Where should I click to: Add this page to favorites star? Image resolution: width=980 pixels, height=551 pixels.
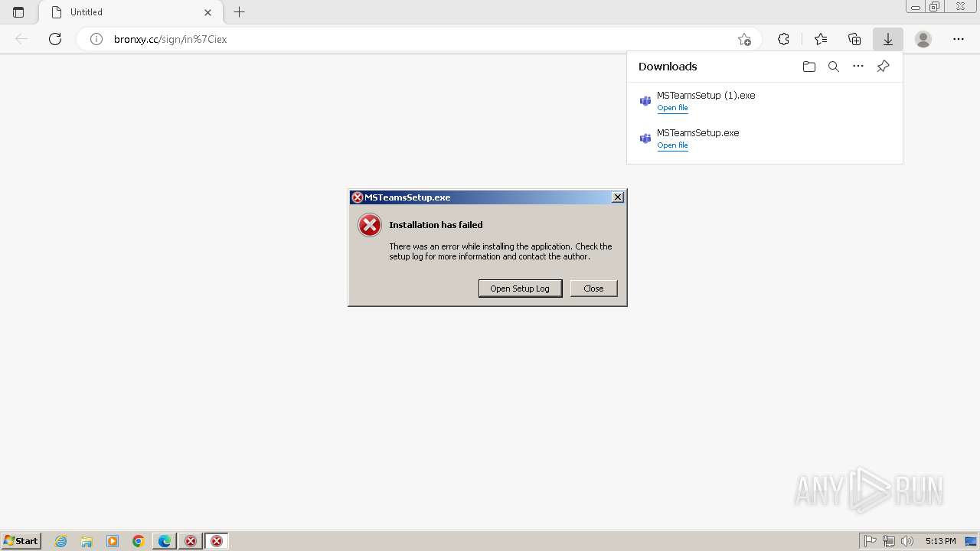(744, 39)
